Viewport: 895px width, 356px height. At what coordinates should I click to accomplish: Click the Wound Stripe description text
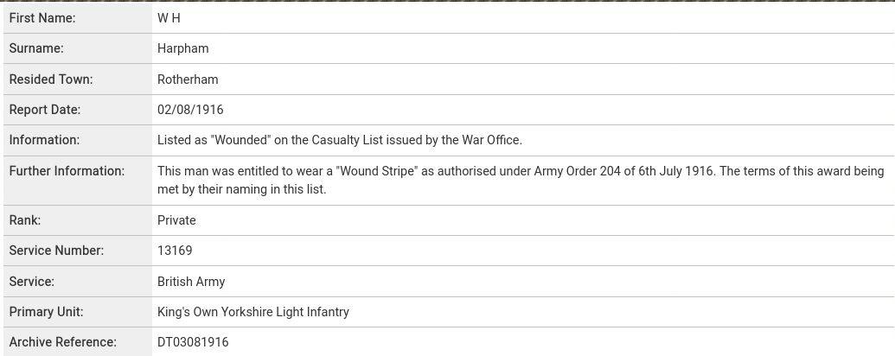click(521, 181)
